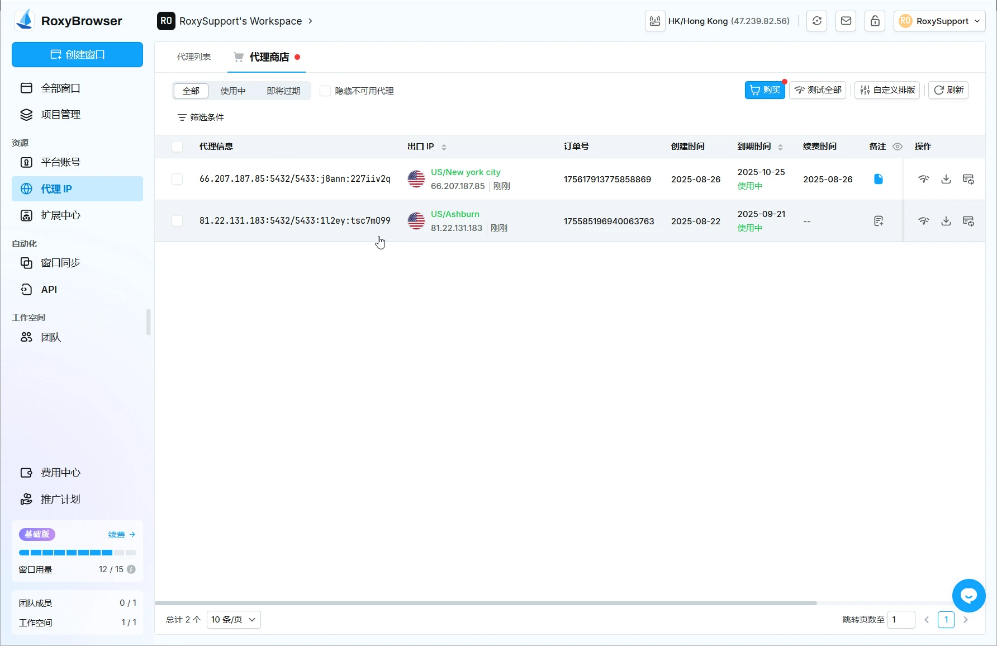Click renew icon on New York proxy row
Viewport: 997px width, 646px height.
pos(968,179)
